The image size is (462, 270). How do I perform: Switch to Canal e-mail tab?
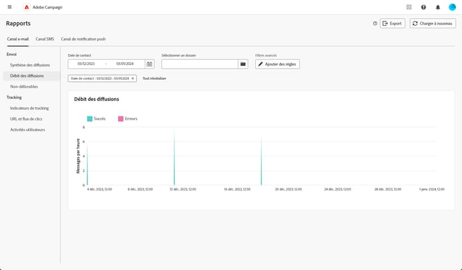(x=18, y=39)
